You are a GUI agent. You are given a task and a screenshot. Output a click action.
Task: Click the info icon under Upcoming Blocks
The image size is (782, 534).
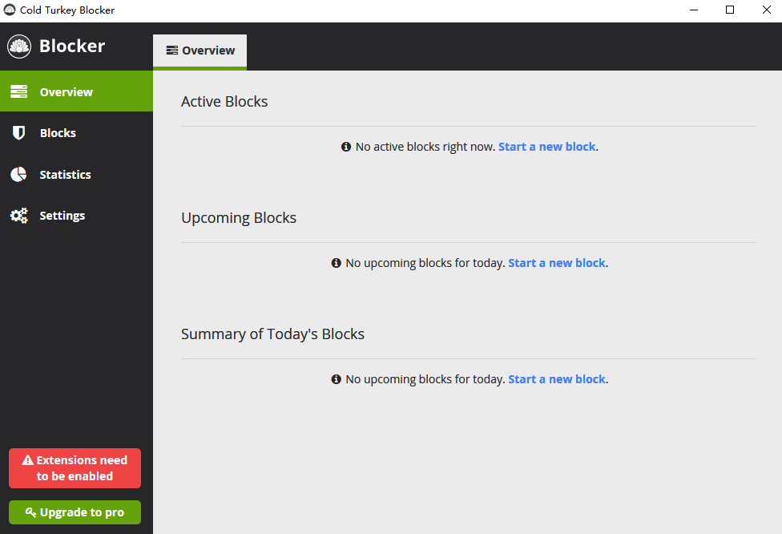pyautogui.click(x=337, y=263)
